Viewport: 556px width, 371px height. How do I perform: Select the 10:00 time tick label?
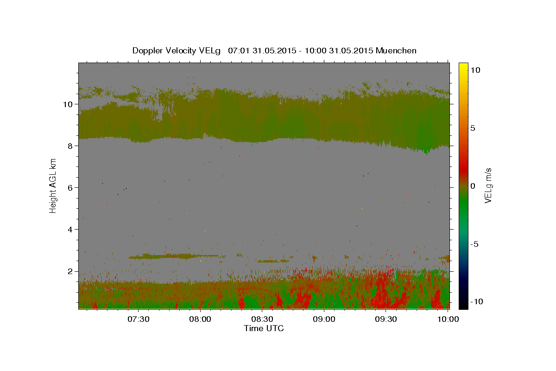448,319
